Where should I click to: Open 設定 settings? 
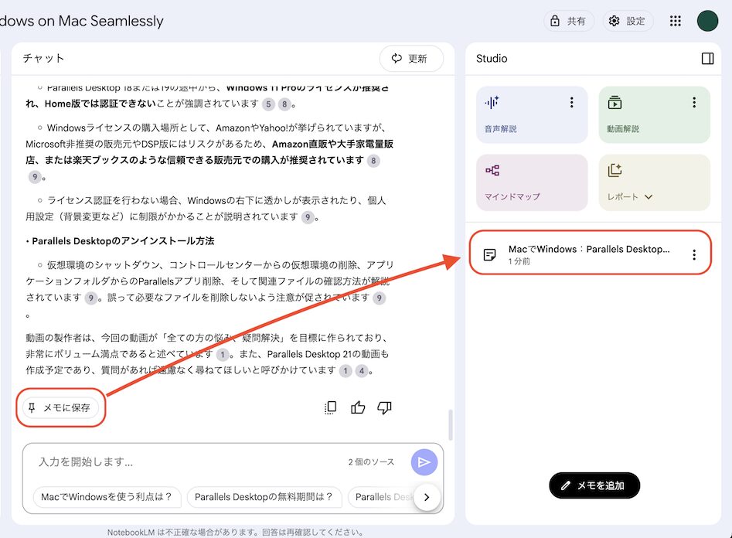[x=628, y=21]
